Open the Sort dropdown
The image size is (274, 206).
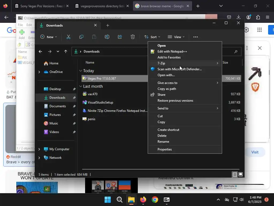(152, 37)
